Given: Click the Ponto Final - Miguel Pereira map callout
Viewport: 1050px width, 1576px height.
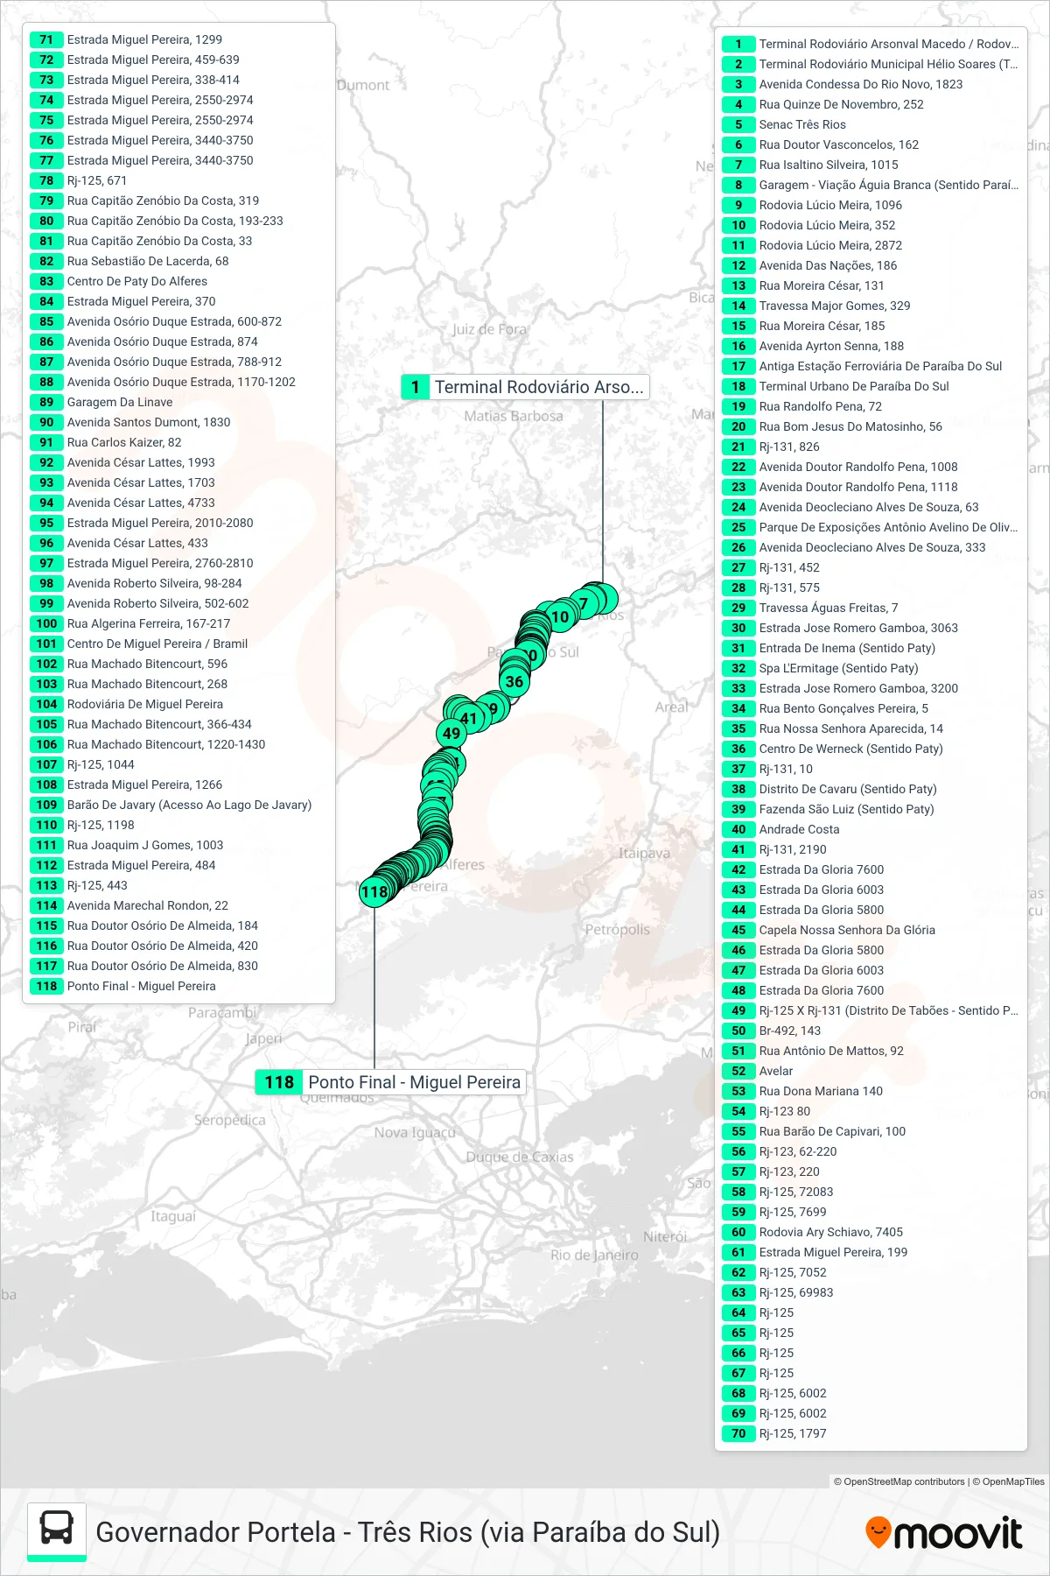Looking at the screenshot, I should click(x=391, y=1082).
